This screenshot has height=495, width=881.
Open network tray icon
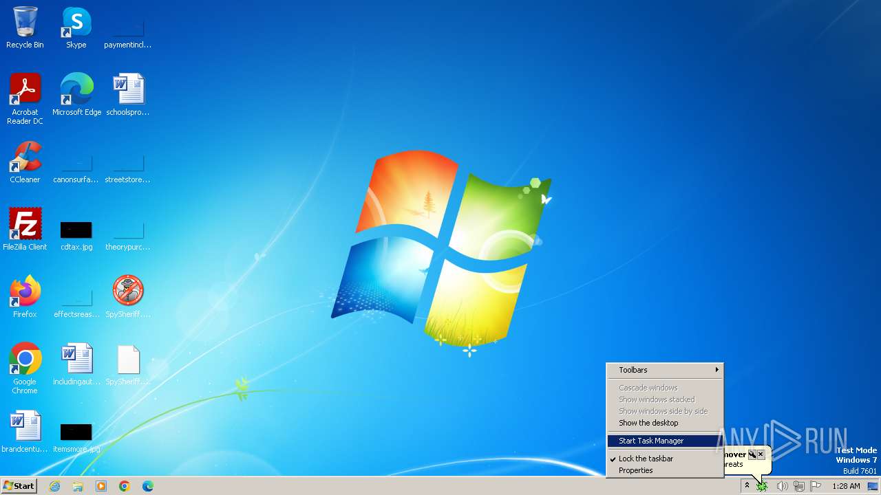[x=799, y=487]
